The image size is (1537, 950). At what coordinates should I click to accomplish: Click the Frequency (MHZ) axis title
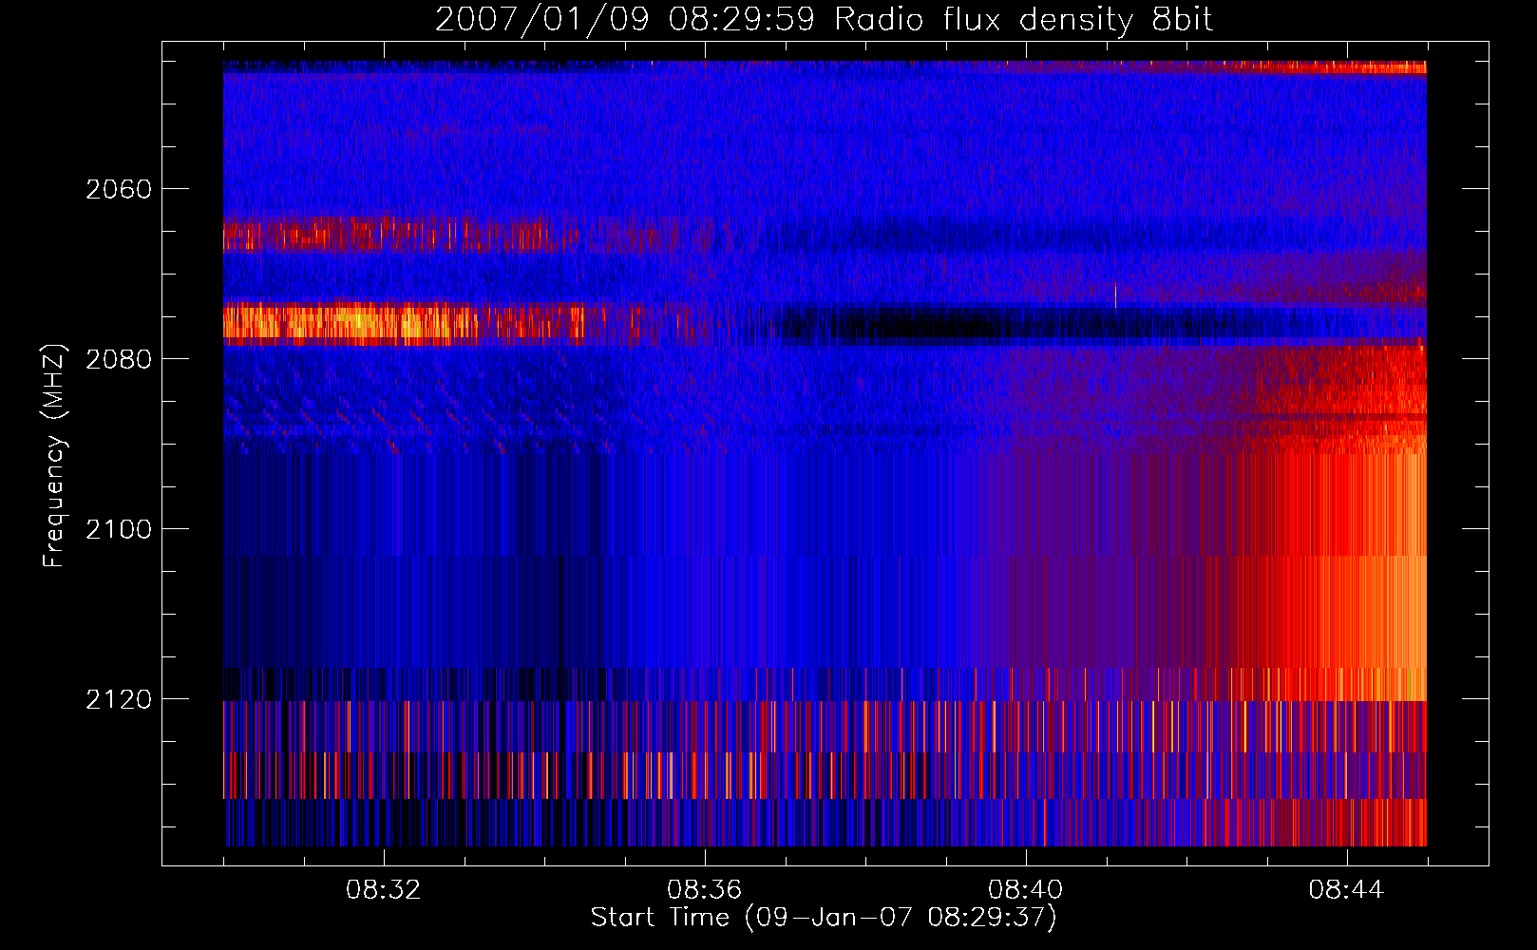click(x=55, y=456)
